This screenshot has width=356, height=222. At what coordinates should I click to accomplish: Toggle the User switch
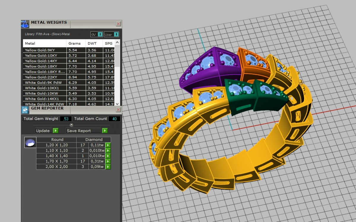coord(116,34)
